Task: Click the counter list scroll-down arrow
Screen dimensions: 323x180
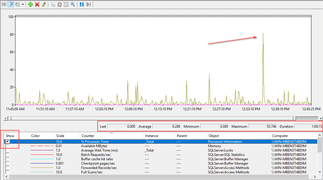Action: (319, 172)
